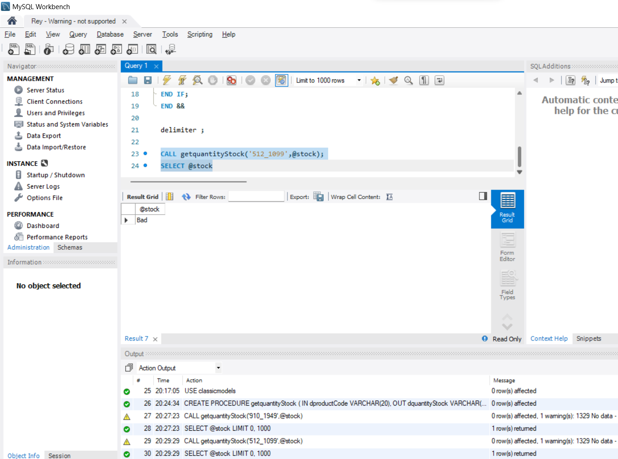Open File menu
This screenshot has width=618, height=459.
tap(10, 34)
